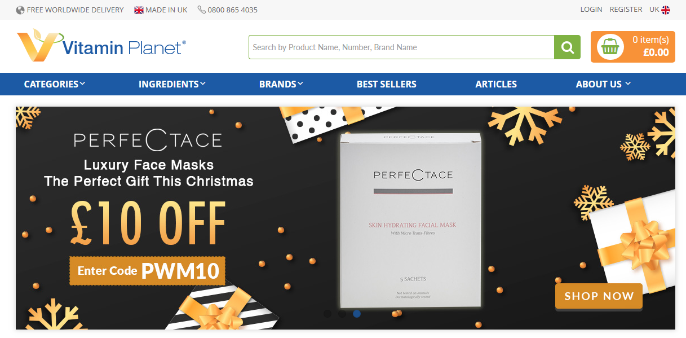Open the About Us dropdown menu
The image size is (686, 338).
point(603,84)
